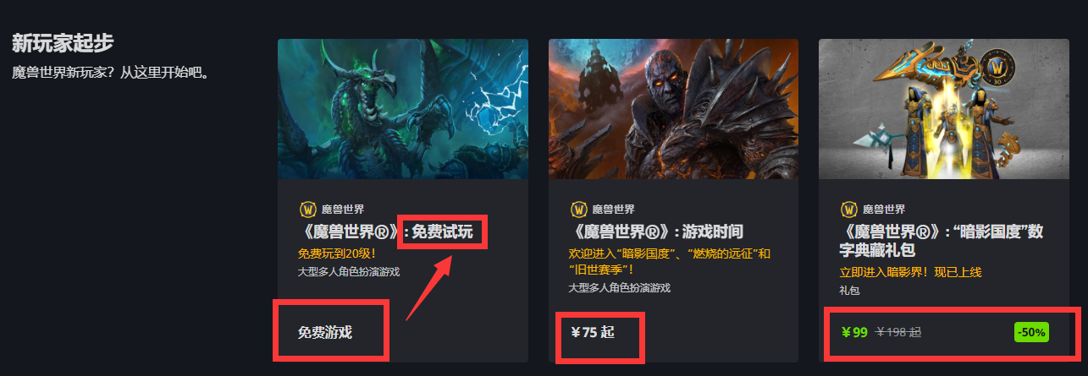The width and height of the screenshot is (1088, 376).
Task: Click the green ¥99 discounted price
Action: (854, 332)
